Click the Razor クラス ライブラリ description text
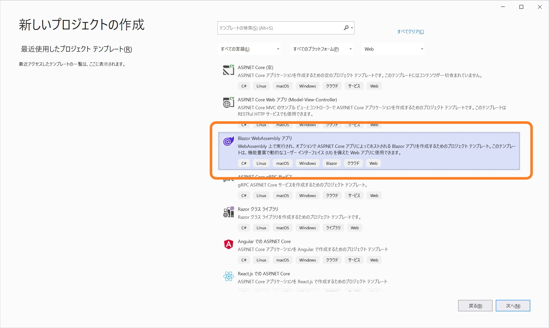Screen dimensions: 549x328 (x=300, y=217)
